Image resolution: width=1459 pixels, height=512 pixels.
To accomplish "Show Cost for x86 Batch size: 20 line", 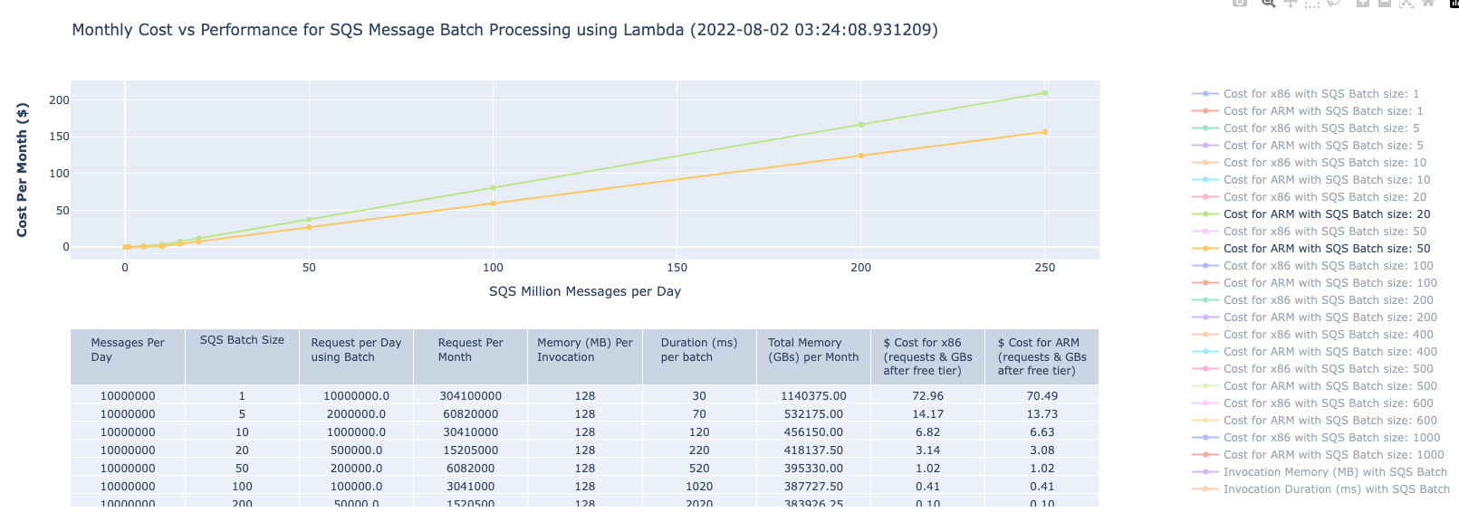I will [x=1310, y=197].
